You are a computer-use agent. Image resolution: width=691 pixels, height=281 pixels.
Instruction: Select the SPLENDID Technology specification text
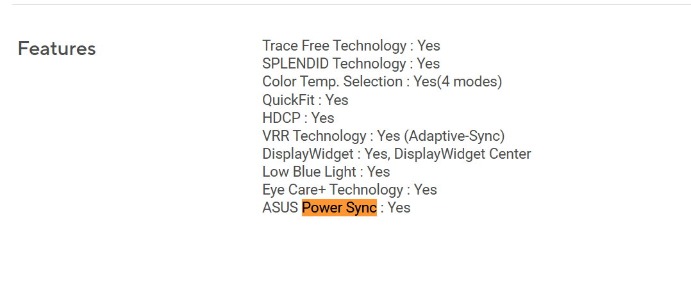(x=351, y=63)
